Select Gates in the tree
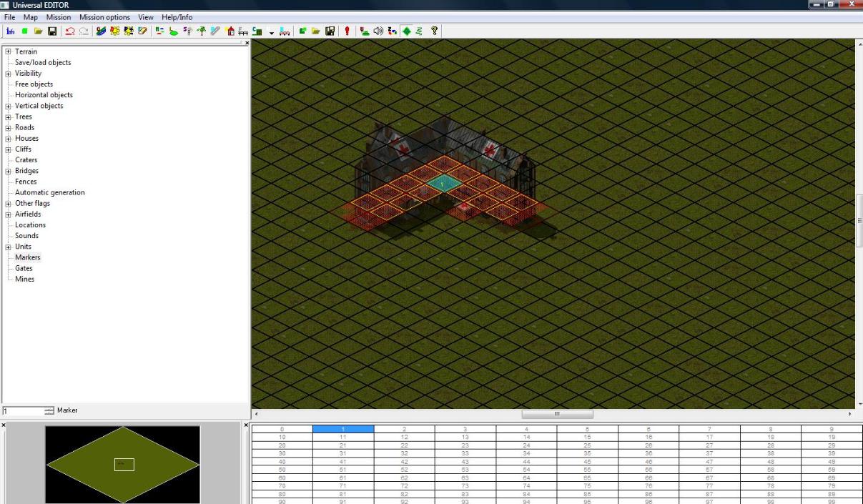 coord(24,268)
